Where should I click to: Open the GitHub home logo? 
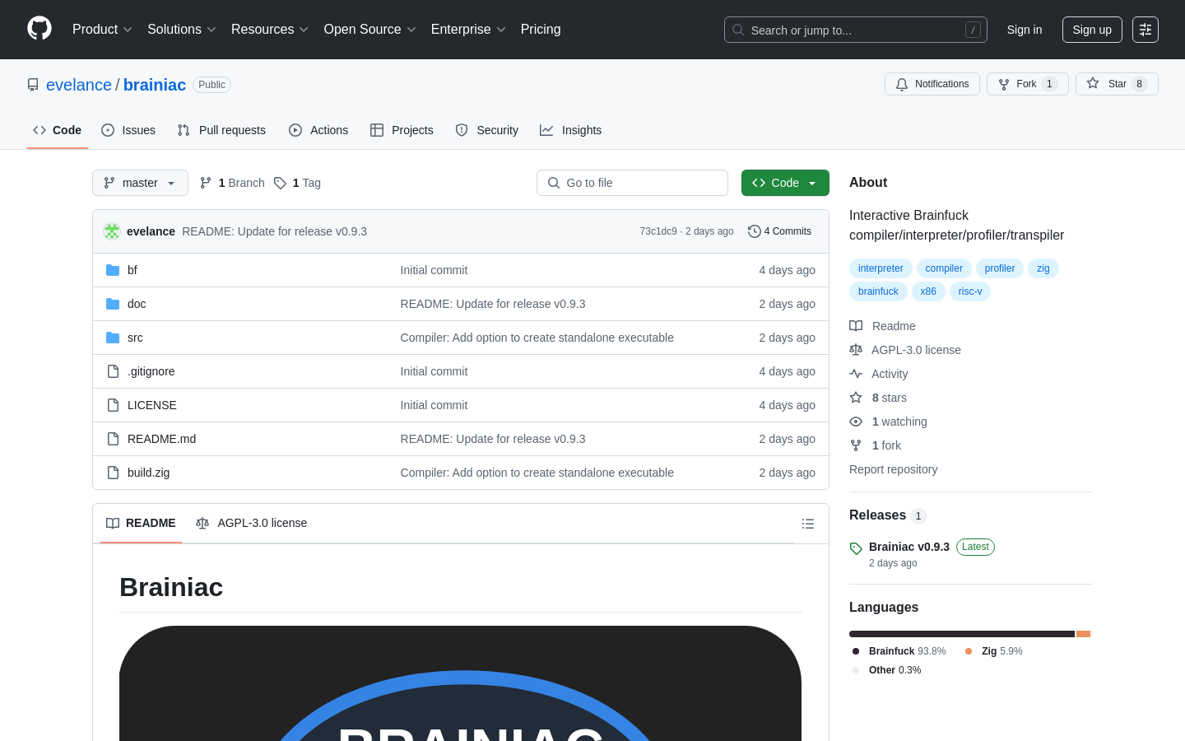click(39, 29)
